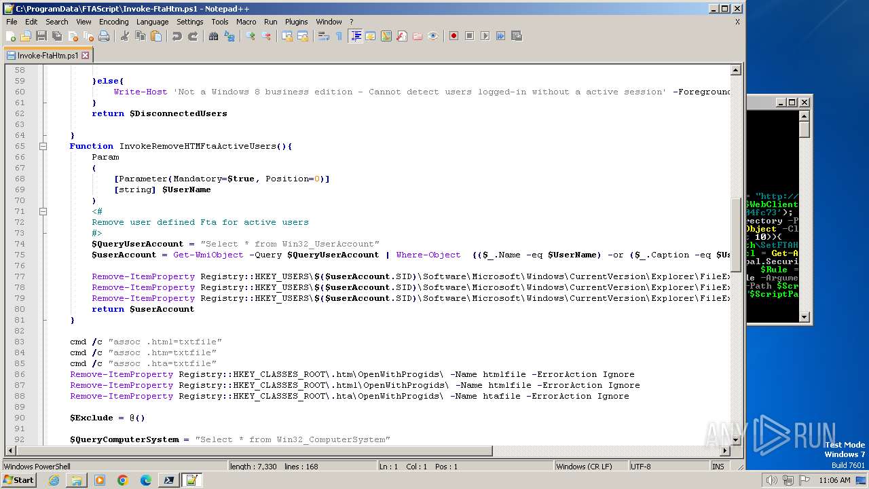The image size is (869, 489).
Task: Open the Search menu
Action: [57, 22]
